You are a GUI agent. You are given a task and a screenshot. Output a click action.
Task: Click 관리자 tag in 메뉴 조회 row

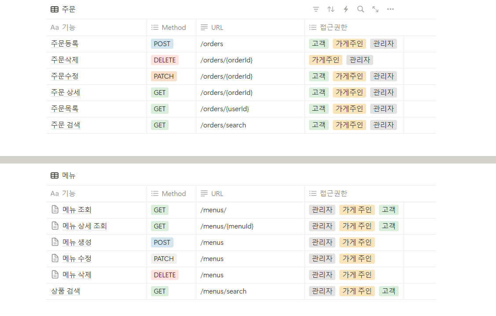click(322, 210)
